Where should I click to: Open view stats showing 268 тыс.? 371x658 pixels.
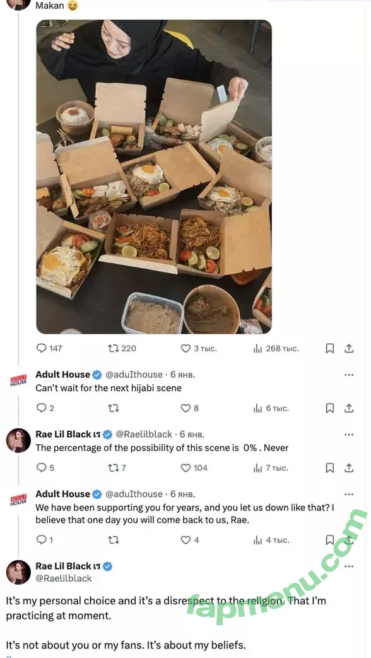click(x=276, y=348)
